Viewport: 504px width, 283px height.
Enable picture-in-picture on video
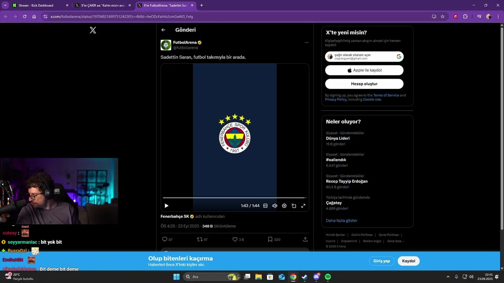click(x=294, y=206)
